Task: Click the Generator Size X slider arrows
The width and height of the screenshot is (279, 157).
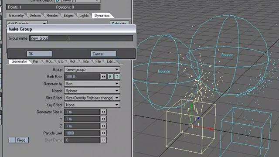Action: pos(104,112)
